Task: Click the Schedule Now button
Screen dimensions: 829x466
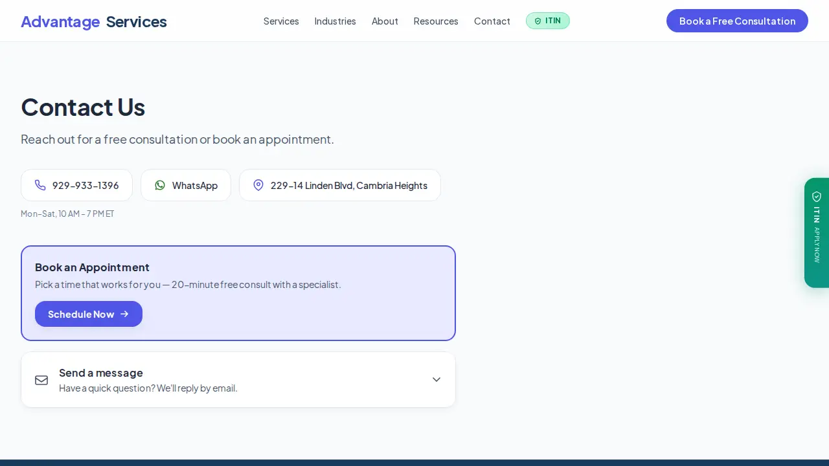Action: [x=89, y=314]
